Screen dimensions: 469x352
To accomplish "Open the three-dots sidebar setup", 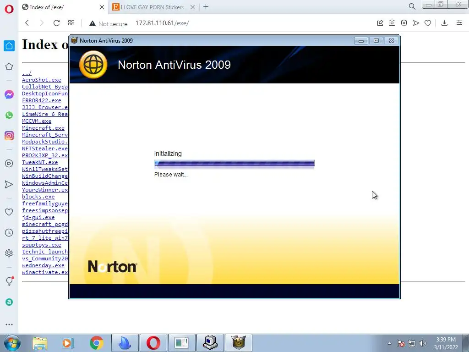I will [9, 324].
